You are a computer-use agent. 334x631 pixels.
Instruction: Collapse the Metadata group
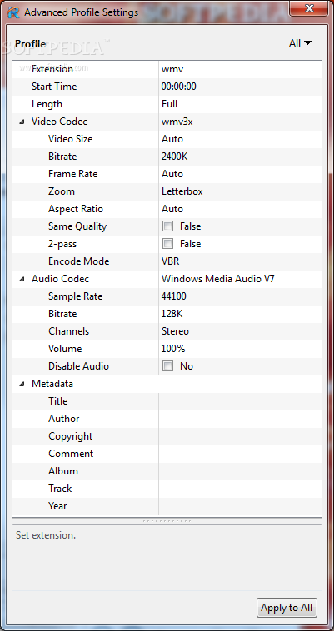point(22,385)
